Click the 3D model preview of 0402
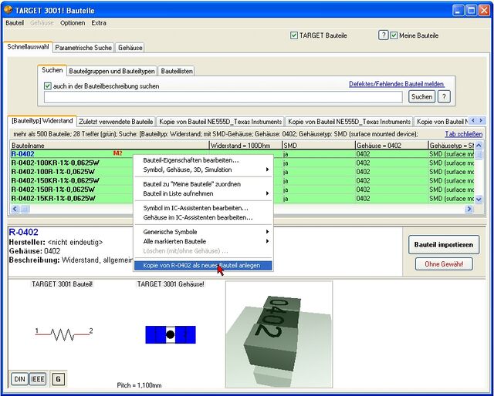494x396 pixels. (279, 334)
